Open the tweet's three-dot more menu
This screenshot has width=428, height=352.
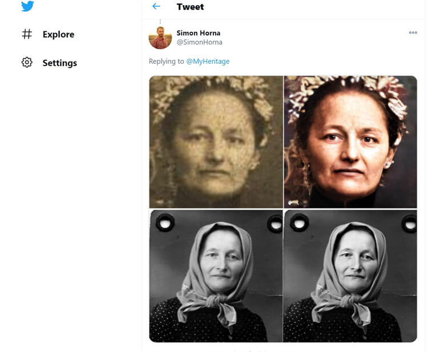[x=413, y=33]
